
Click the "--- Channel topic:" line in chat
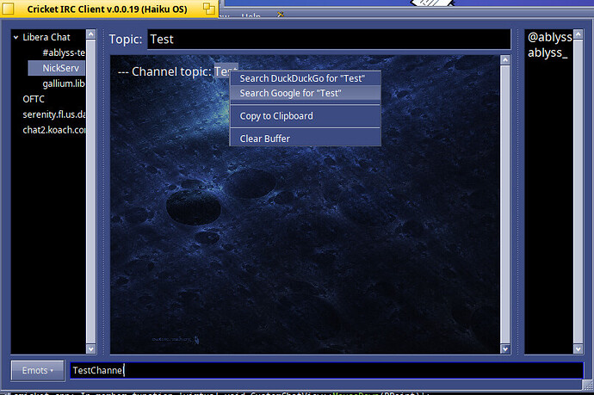pyautogui.click(x=177, y=71)
